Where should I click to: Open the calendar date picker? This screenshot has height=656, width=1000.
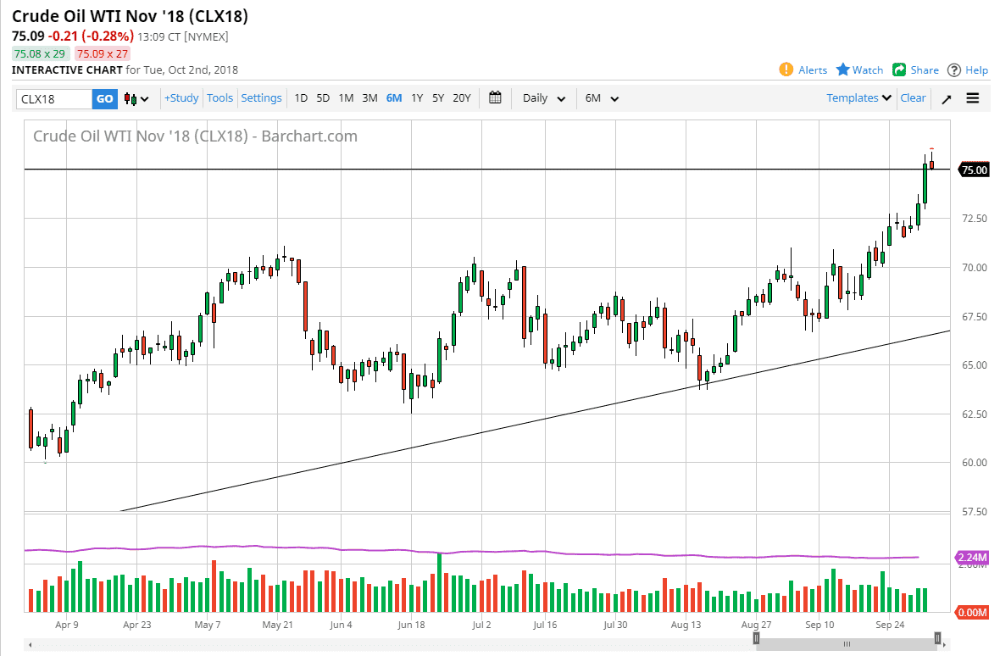pos(496,97)
